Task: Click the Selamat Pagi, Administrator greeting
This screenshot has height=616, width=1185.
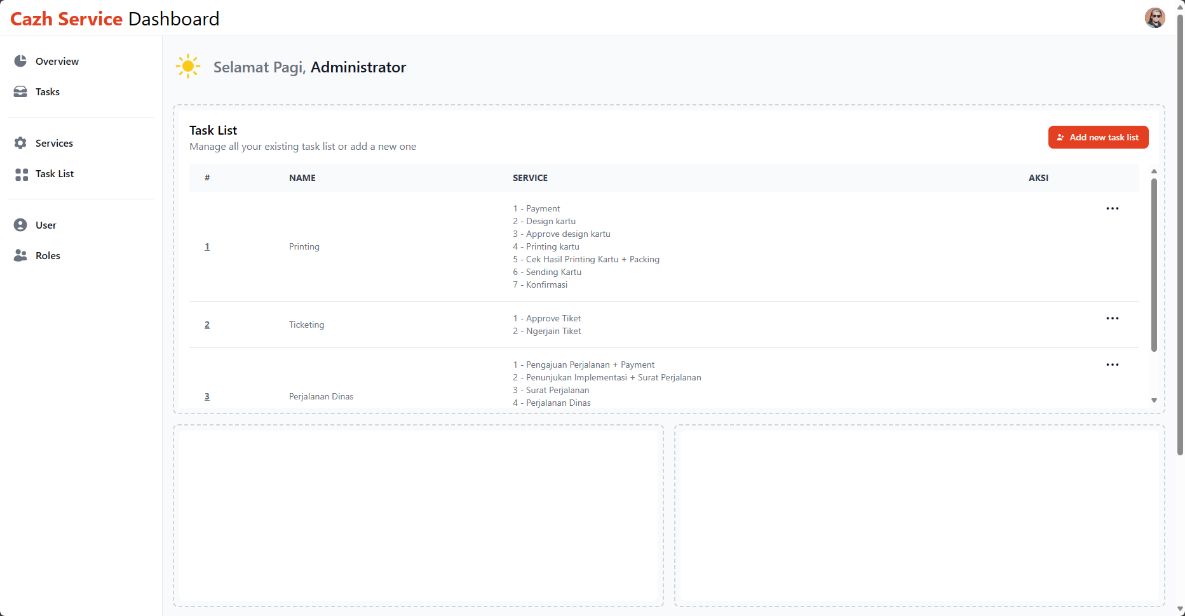Action: coord(309,67)
